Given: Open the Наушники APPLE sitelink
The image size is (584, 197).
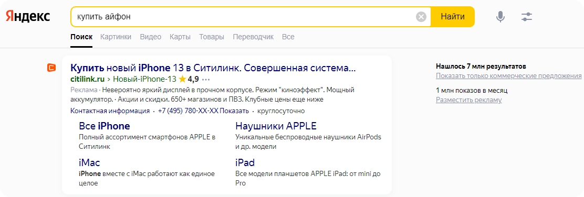Looking at the screenshot, I should coord(276,126).
